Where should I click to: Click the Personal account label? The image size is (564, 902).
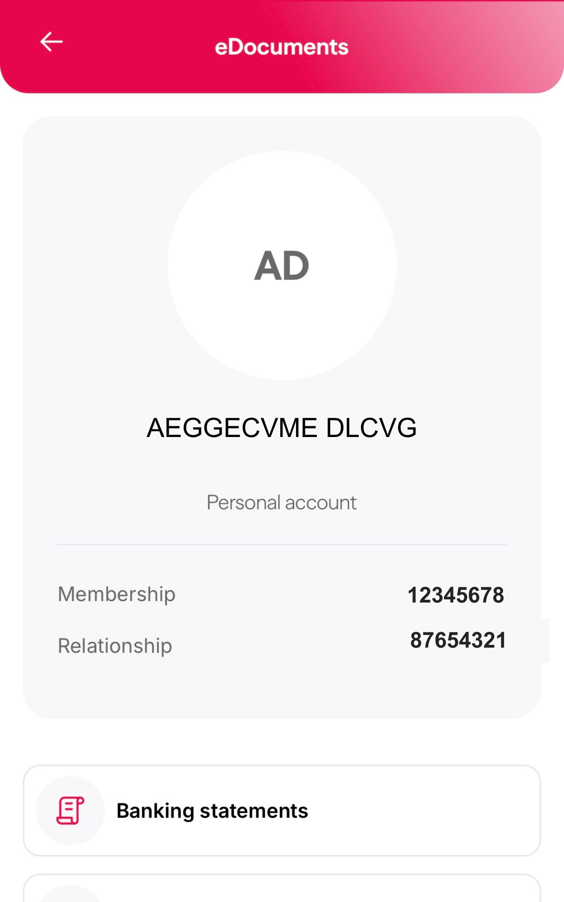point(282,502)
